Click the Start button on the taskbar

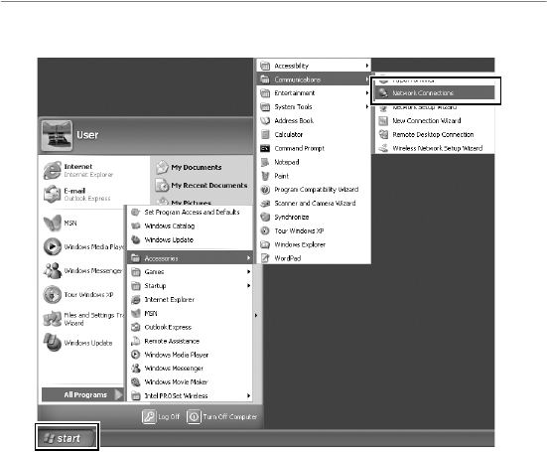tap(67, 438)
